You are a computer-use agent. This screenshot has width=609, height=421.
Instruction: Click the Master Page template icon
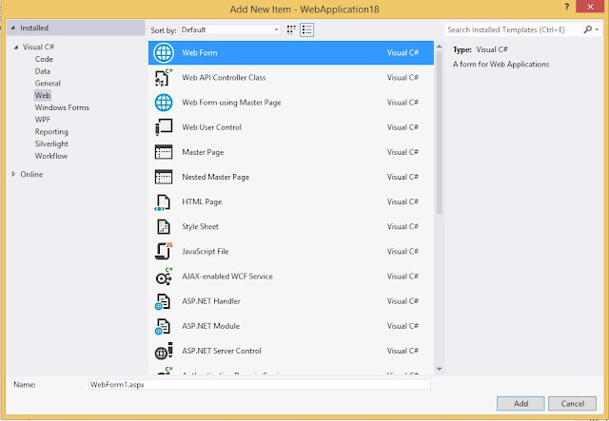(164, 152)
